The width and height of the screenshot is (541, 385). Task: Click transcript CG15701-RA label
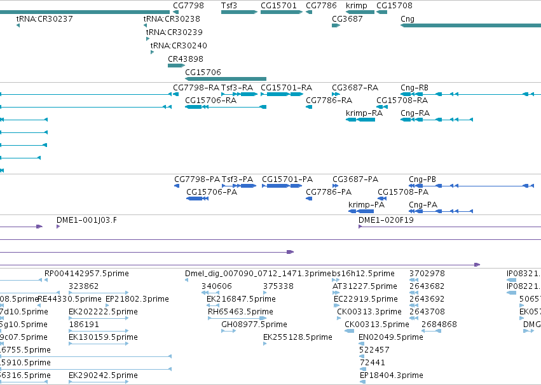point(286,88)
